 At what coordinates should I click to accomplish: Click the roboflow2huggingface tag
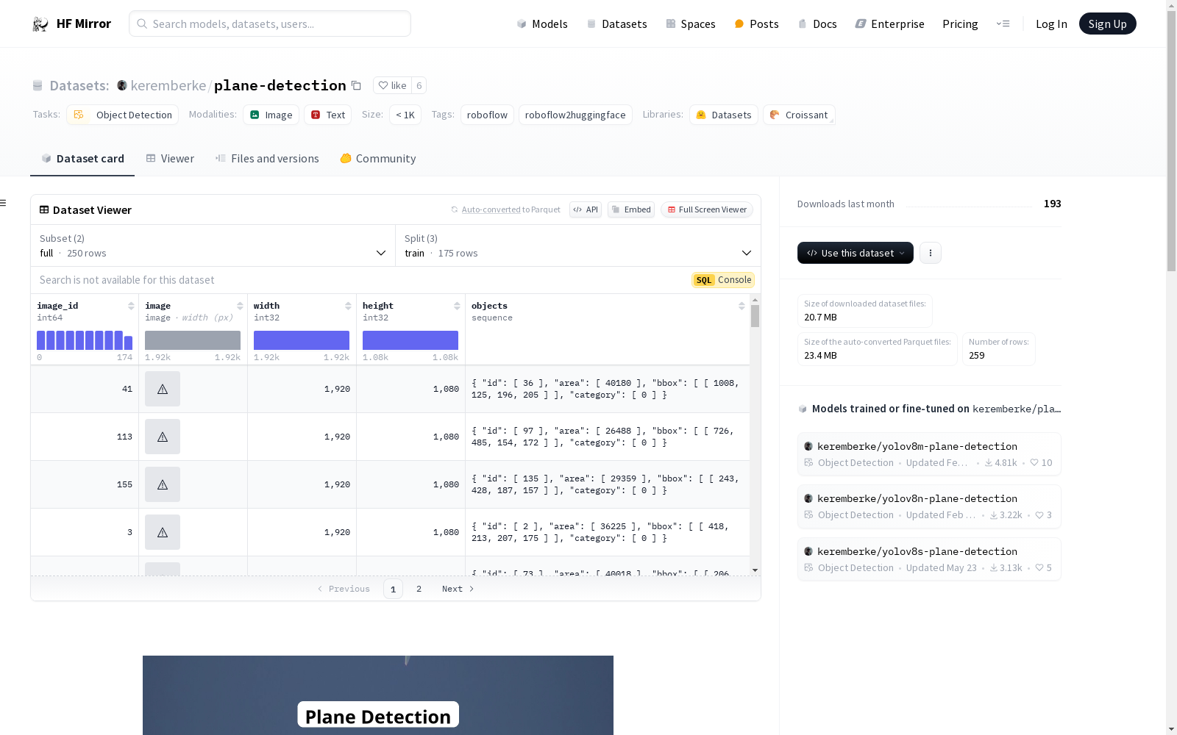575,115
